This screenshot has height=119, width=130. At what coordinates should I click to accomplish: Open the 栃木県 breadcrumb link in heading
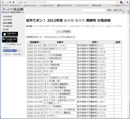click(69, 21)
